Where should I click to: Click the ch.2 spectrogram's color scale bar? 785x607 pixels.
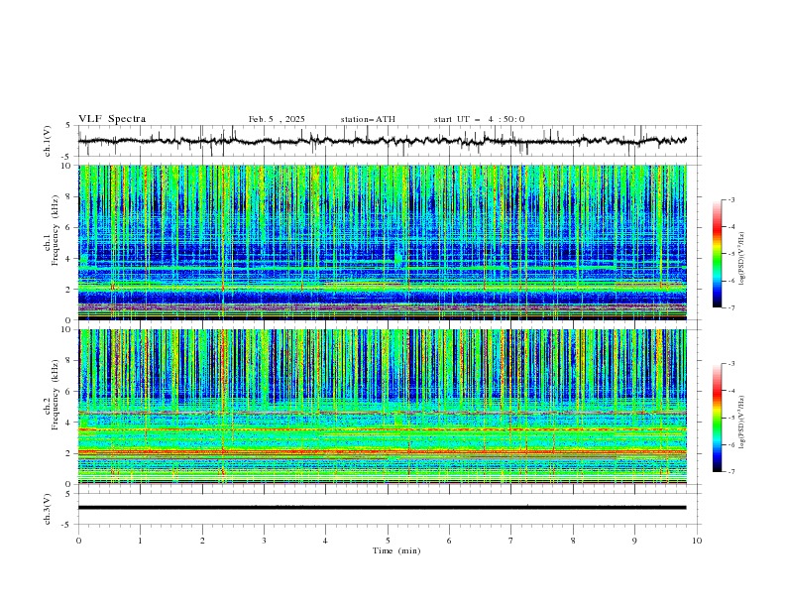pyautogui.click(x=717, y=418)
